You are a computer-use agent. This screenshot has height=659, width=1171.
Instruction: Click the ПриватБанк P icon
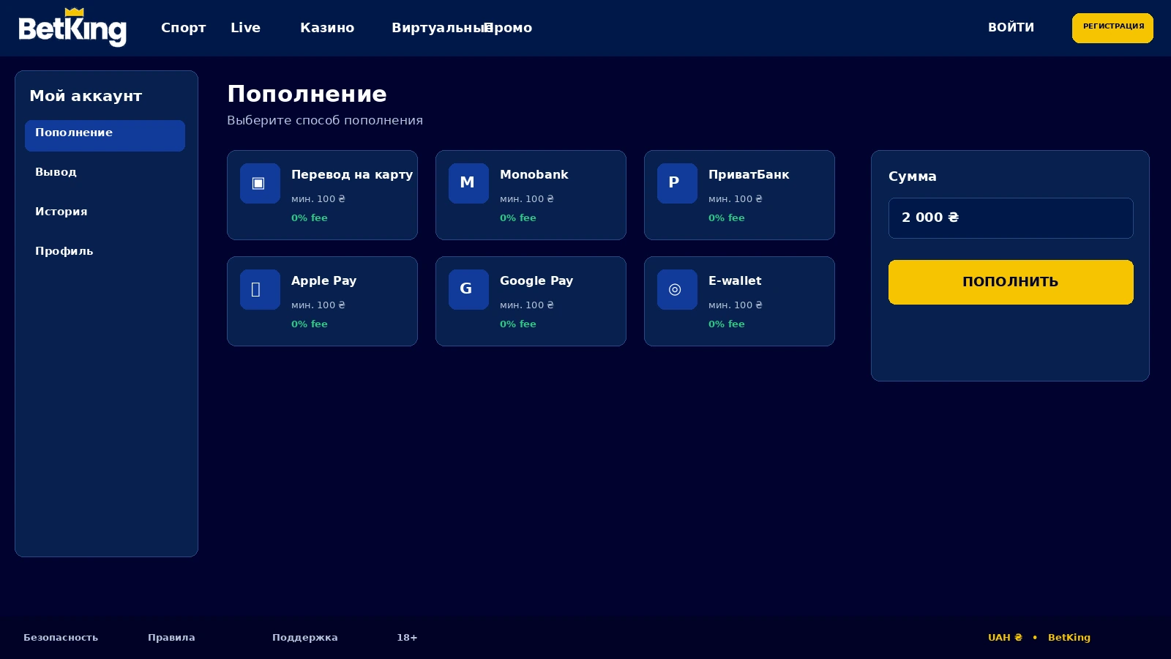(677, 183)
